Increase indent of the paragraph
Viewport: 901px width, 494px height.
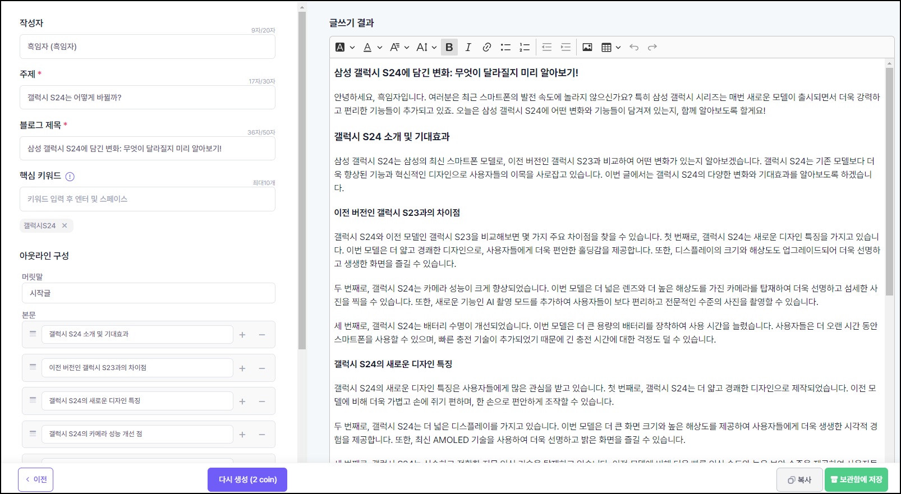pyautogui.click(x=566, y=47)
